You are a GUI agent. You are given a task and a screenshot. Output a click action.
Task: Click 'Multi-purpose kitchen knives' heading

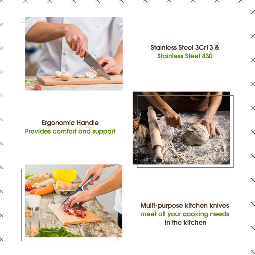pos(185,206)
